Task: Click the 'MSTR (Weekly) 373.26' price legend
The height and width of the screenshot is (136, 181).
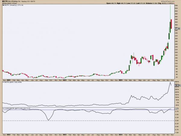Action: (14, 5)
